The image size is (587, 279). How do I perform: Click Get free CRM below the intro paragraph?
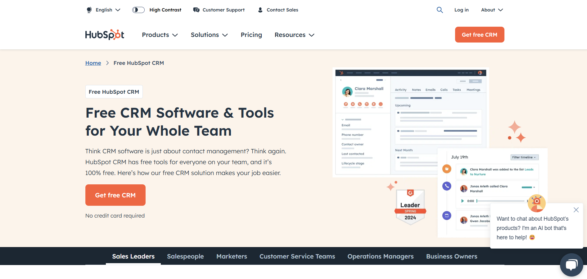[115, 195]
